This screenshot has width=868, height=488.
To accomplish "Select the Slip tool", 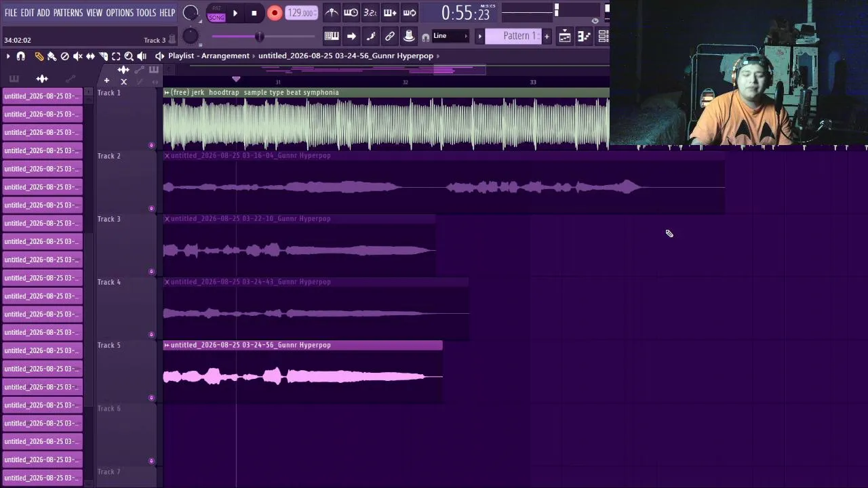I will coord(90,56).
